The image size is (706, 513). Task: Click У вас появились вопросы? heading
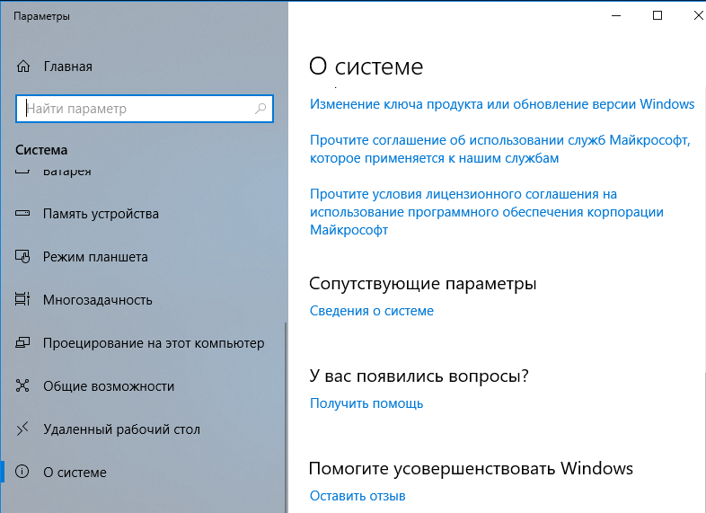tap(419, 376)
